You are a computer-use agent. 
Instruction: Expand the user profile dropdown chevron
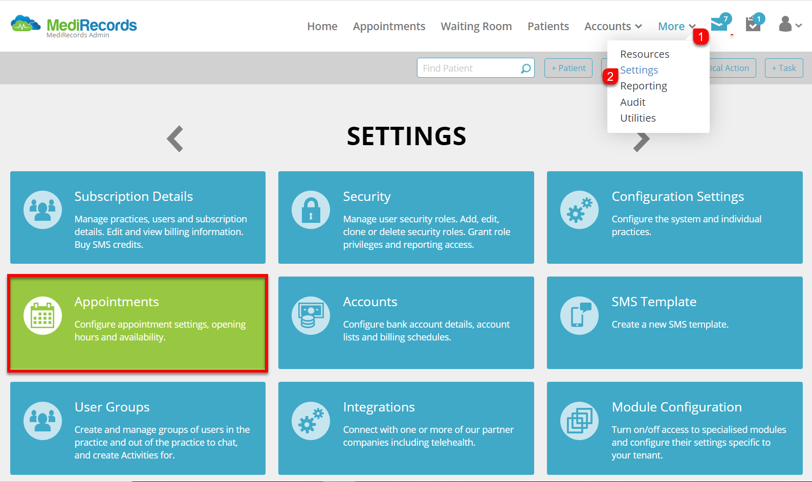pos(799,25)
